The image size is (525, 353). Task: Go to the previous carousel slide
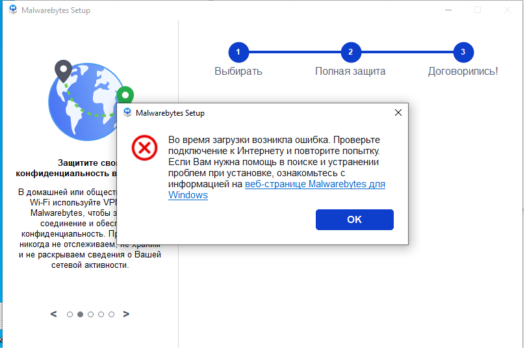[x=53, y=314]
